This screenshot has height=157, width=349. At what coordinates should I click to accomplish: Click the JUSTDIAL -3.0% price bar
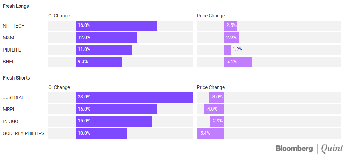click(x=217, y=97)
